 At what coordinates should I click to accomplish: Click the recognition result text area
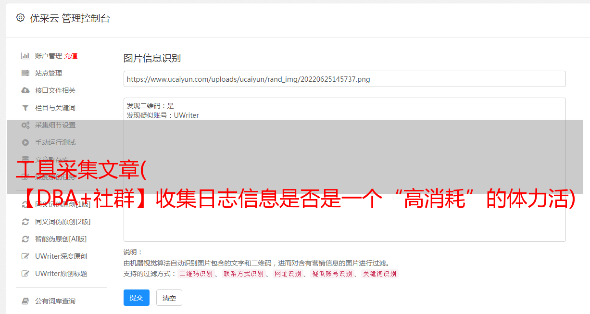coord(344,169)
